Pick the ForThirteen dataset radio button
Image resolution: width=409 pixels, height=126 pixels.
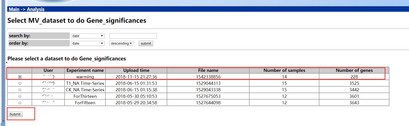(20, 96)
